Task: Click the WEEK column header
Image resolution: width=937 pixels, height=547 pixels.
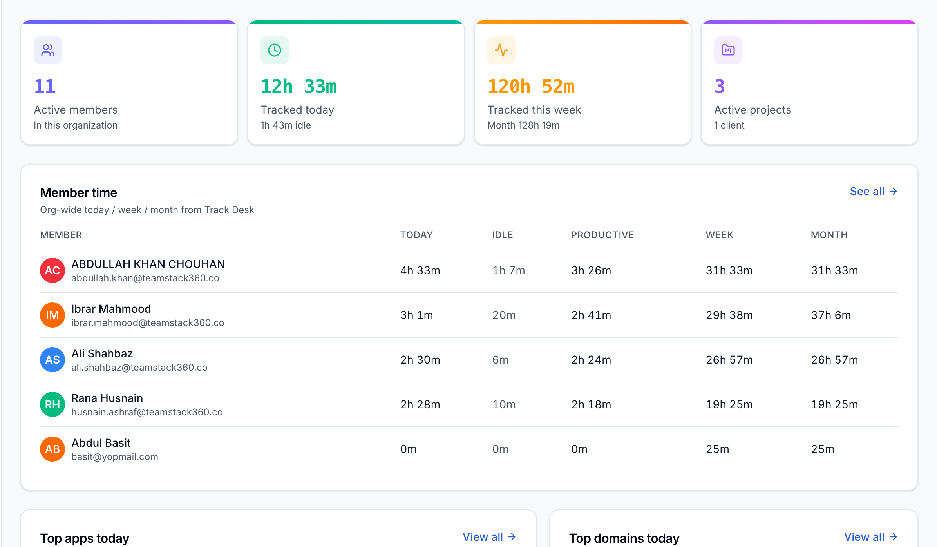Action: pos(720,235)
